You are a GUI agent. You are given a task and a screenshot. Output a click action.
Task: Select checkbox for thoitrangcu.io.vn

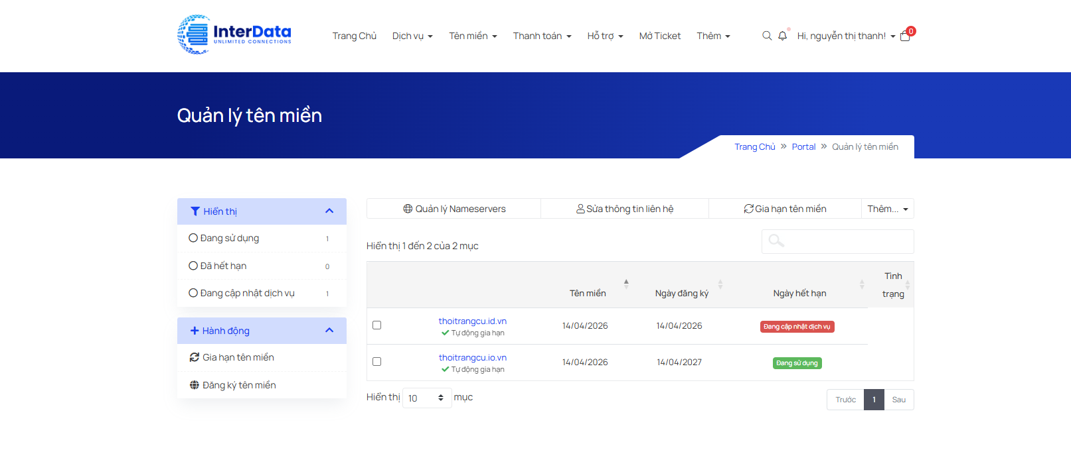pos(377,362)
